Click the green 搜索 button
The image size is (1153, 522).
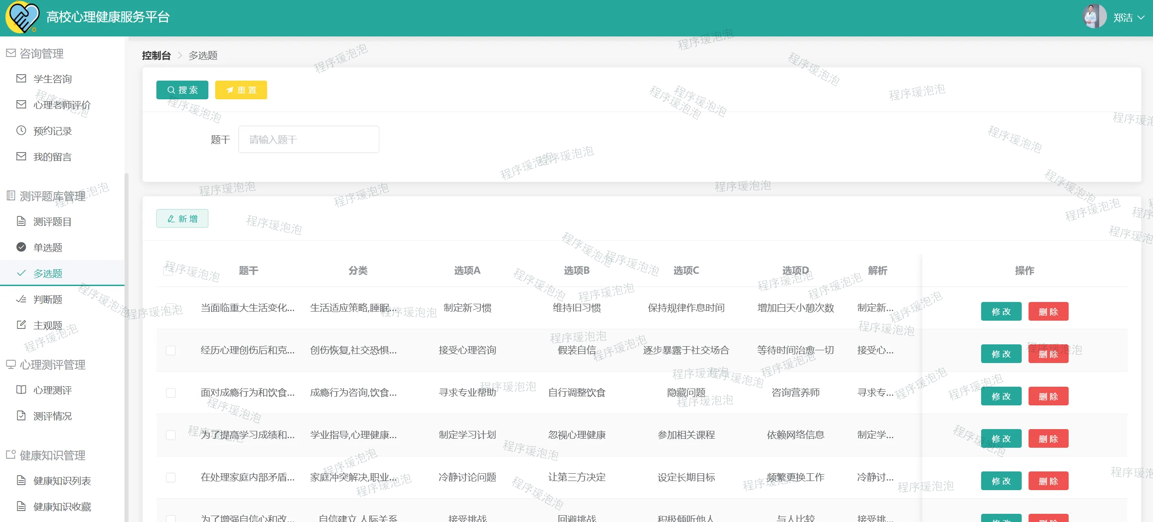(182, 90)
